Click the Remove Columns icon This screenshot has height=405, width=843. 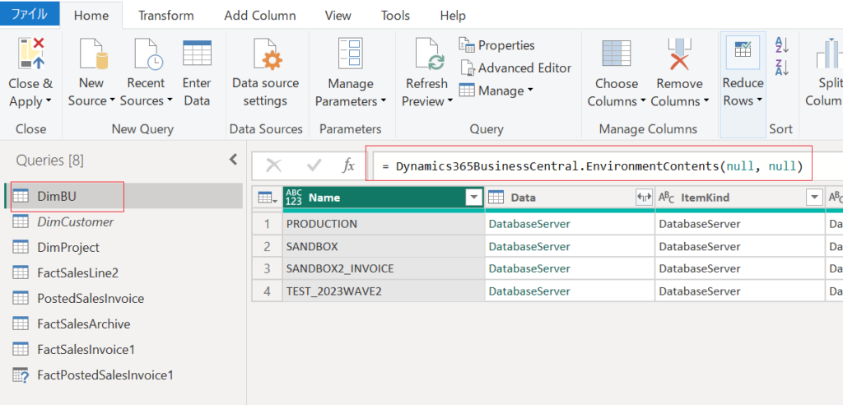click(x=679, y=54)
